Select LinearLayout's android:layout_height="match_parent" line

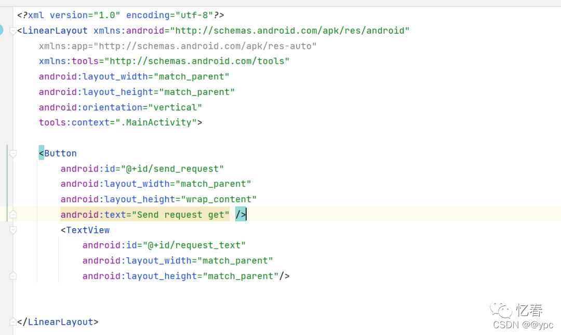click(x=137, y=92)
